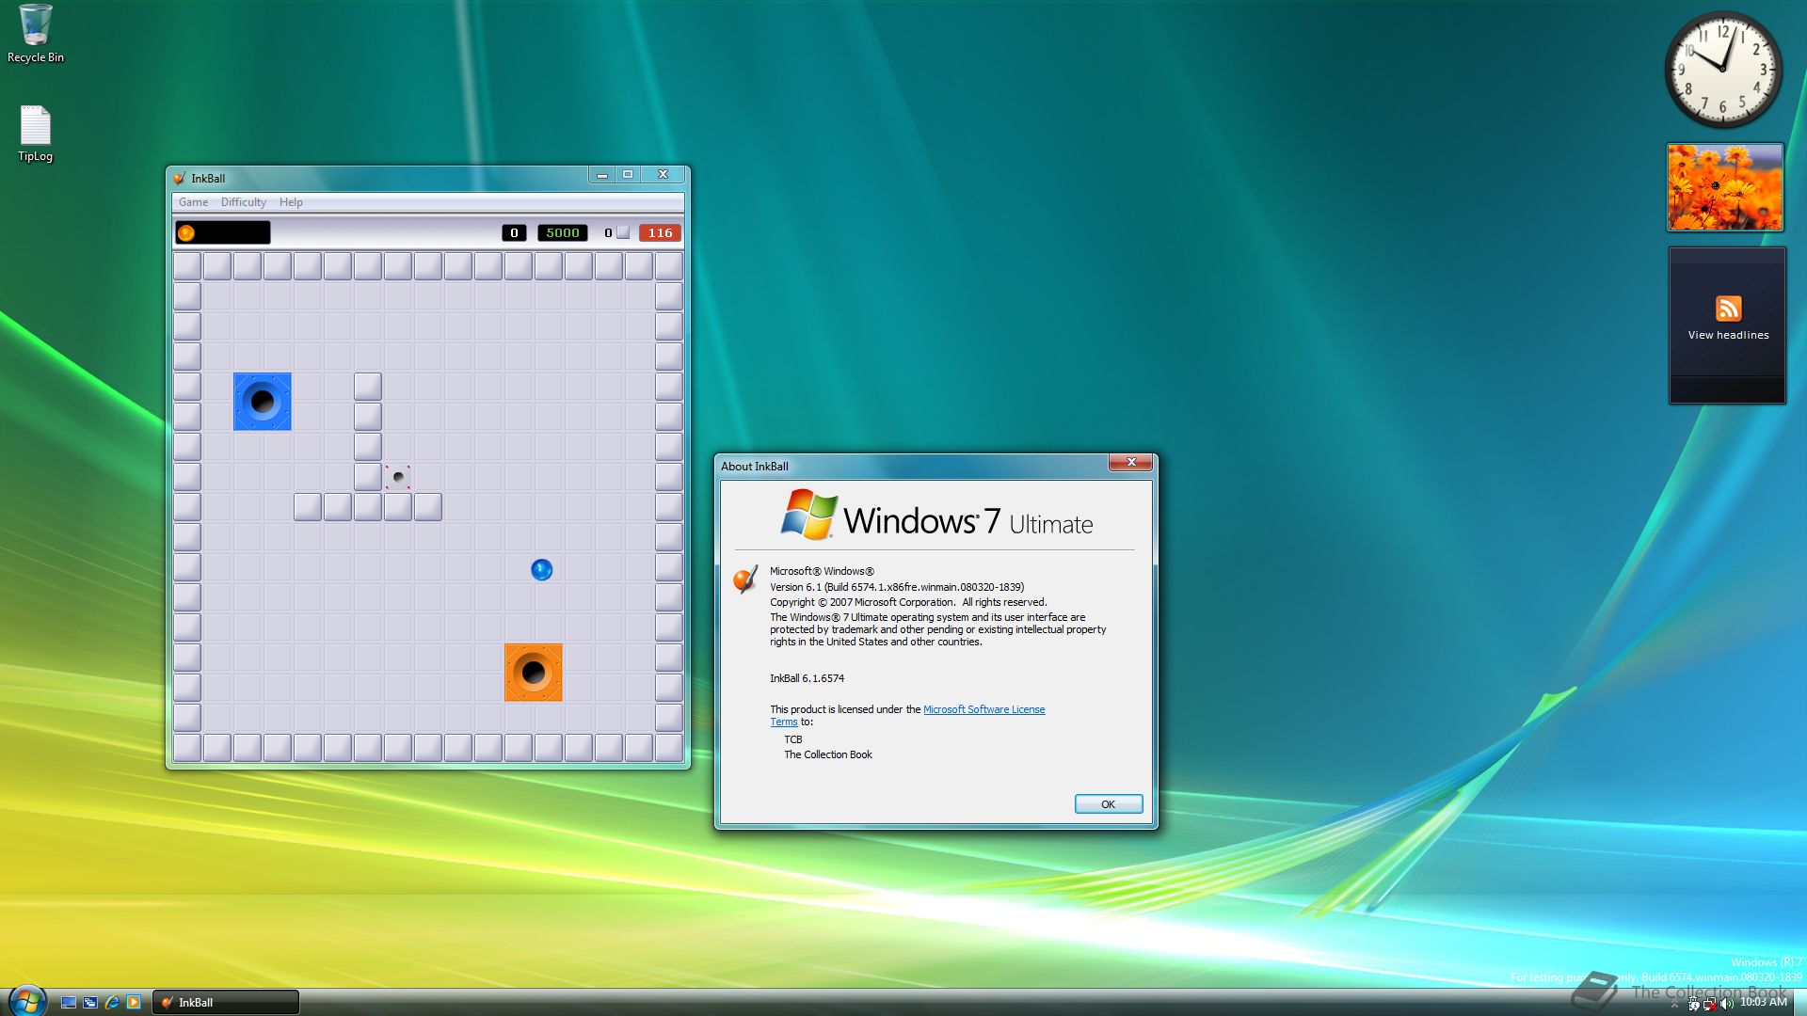1807x1016 pixels.
Task: Open the Difficulty menu
Action: [x=243, y=202]
